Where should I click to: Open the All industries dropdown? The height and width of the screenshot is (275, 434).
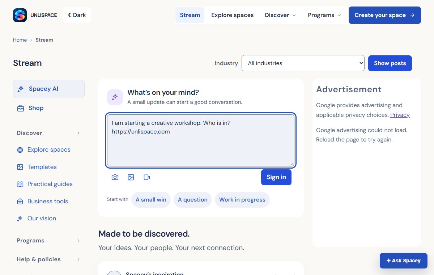pos(303,63)
